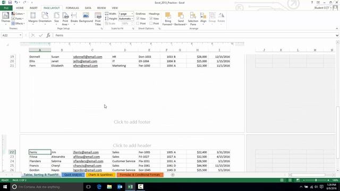Open the Width scale-to-fit dropdown
Screen dimensions: 340x191
click(x=132, y=14)
